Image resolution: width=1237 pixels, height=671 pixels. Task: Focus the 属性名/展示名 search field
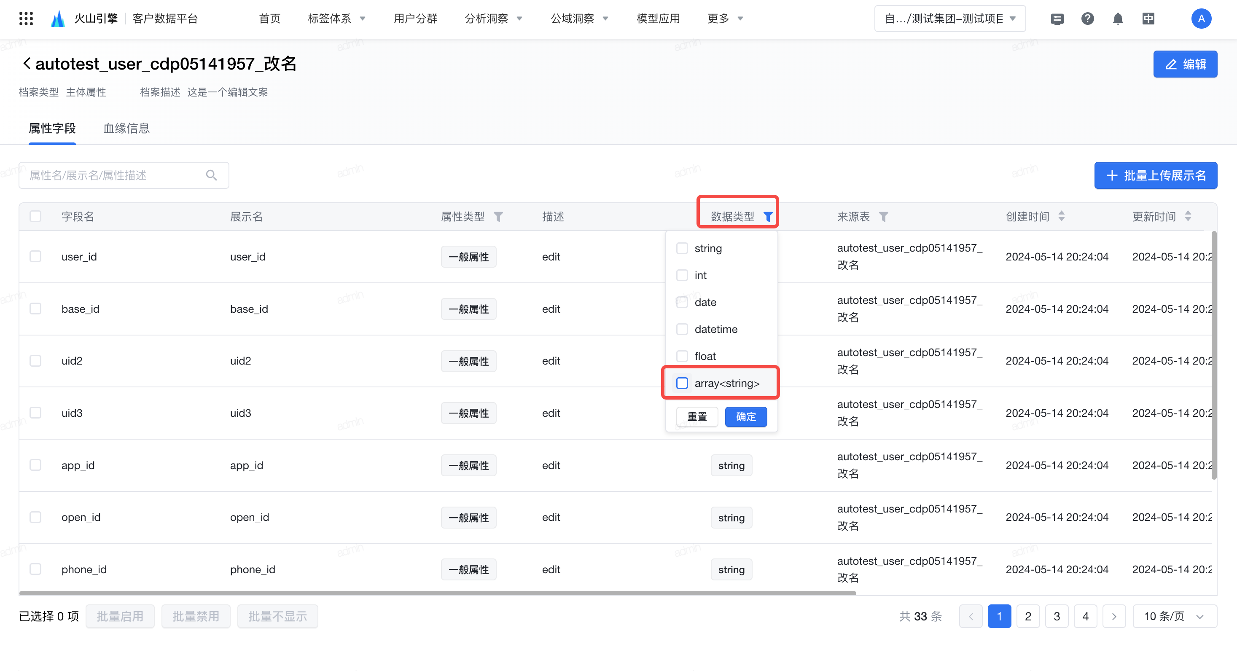point(124,175)
